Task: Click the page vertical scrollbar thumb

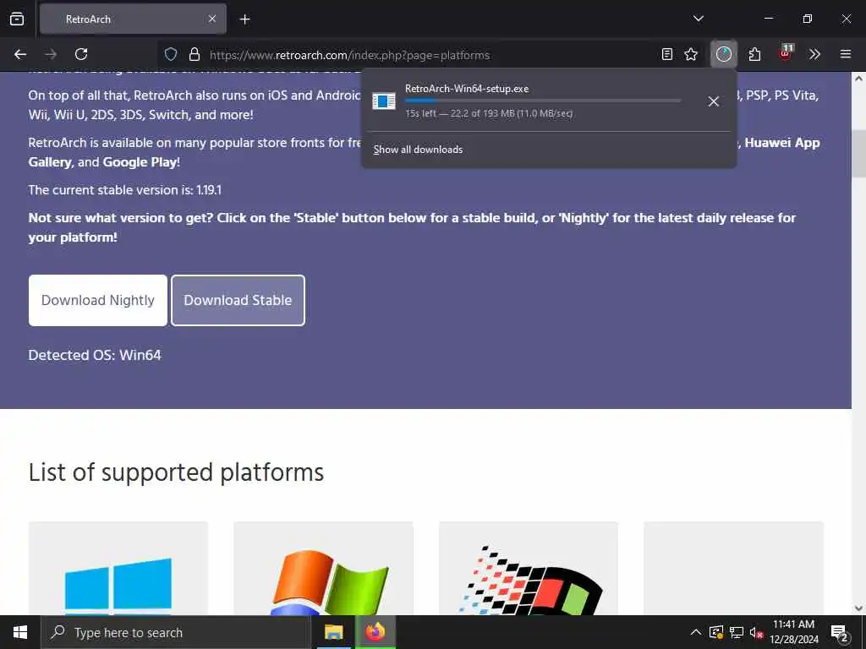Action: [858, 154]
